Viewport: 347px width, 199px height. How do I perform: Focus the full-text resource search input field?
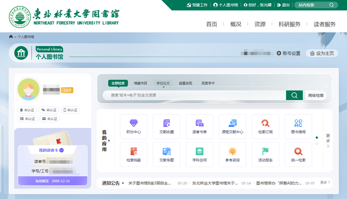195,95
